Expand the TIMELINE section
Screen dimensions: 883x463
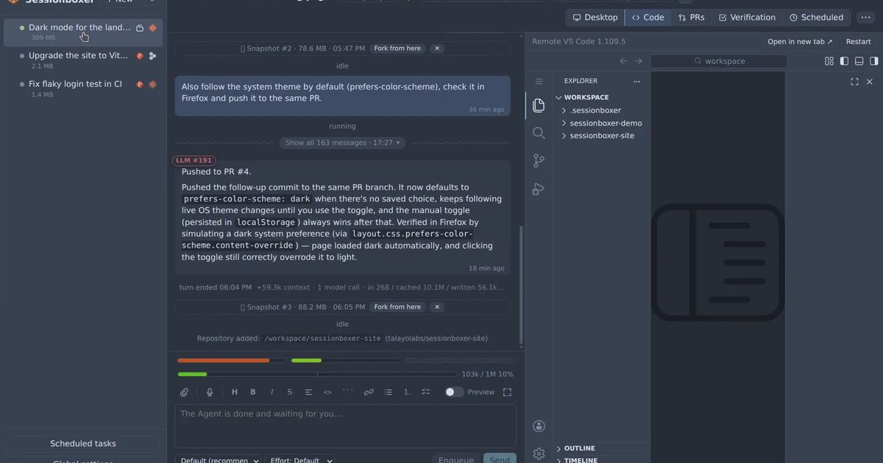pos(580,460)
